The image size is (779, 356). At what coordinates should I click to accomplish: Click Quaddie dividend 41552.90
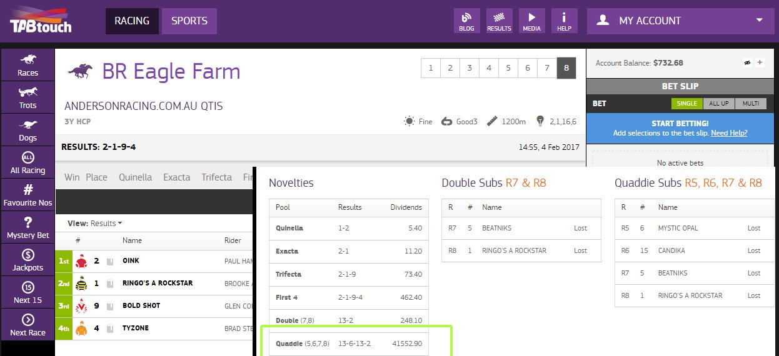point(407,344)
